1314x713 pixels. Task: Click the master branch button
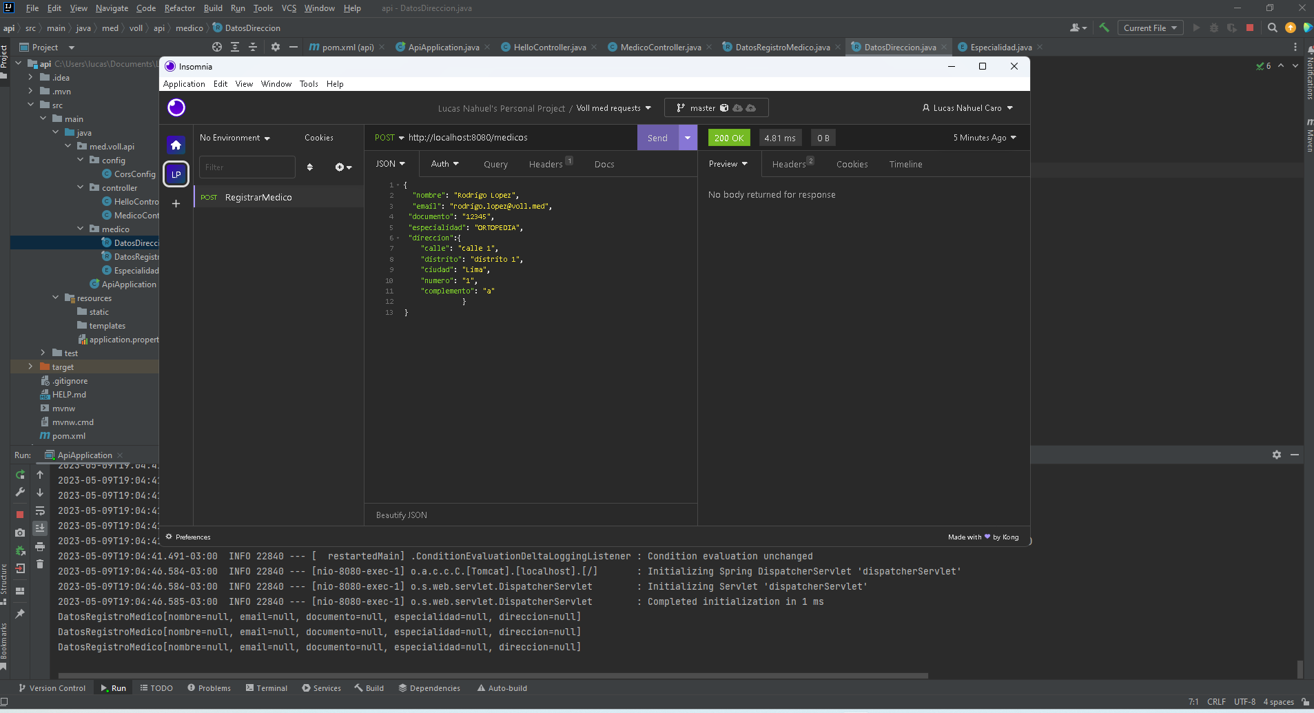(x=716, y=108)
